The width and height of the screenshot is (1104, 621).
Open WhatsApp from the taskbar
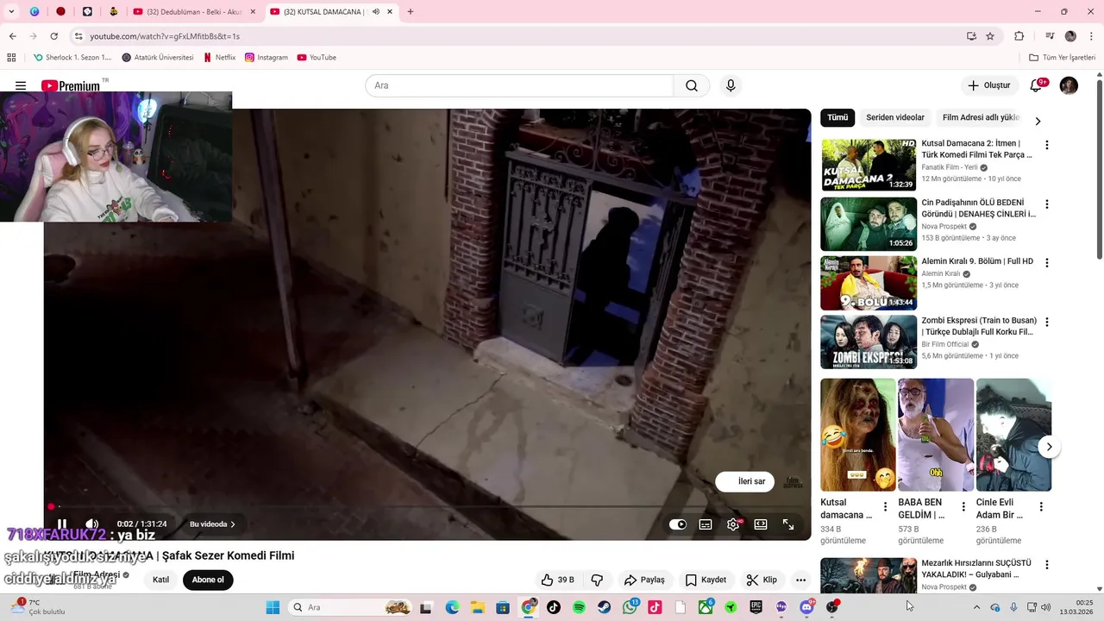pos(630,607)
